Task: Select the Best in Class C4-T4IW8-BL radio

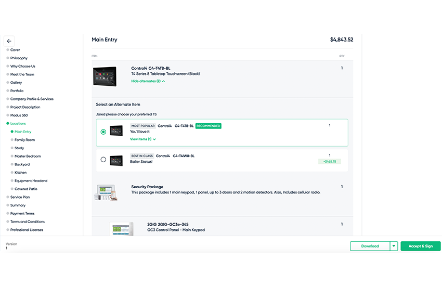Action: point(103,160)
